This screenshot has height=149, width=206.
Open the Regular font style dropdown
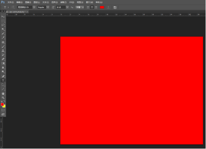[x=48, y=7]
